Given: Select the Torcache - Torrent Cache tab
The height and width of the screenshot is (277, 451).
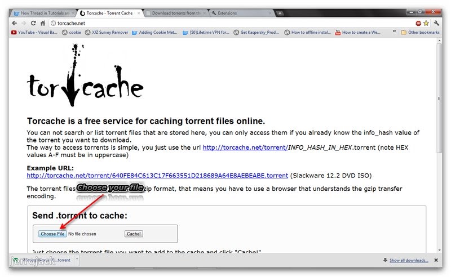Looking at the screenshot, I should coord(110,13).
